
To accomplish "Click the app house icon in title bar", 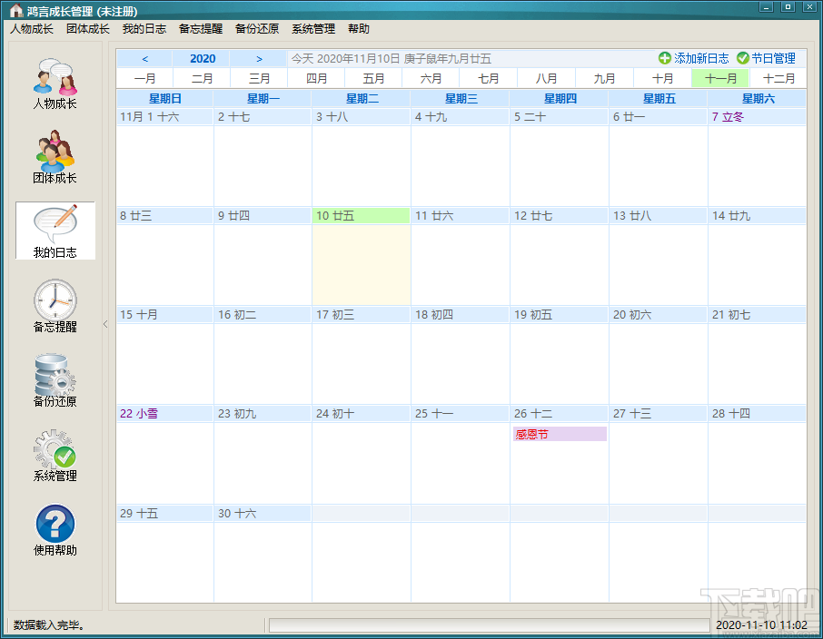I will pyautogui.click(x=15, y=11).
